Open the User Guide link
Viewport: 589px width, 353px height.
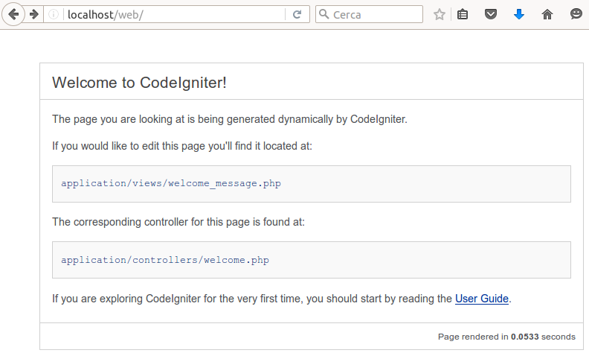click(481, 299)
